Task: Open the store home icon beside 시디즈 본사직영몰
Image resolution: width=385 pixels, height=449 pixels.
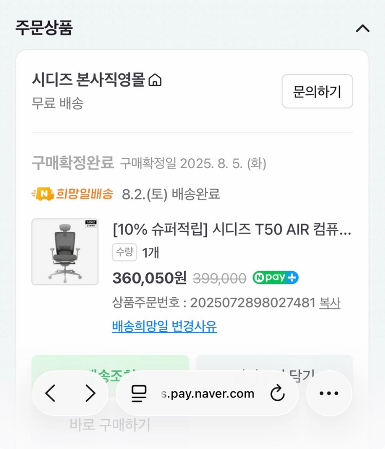Action: (x=155, y=80)
